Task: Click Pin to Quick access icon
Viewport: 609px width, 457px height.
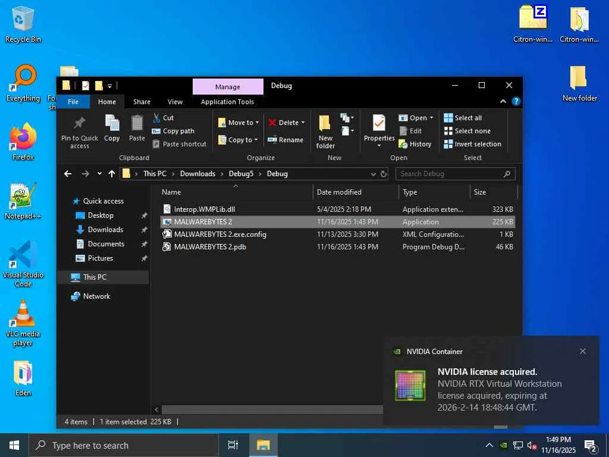Action: [x=79, y=123]
